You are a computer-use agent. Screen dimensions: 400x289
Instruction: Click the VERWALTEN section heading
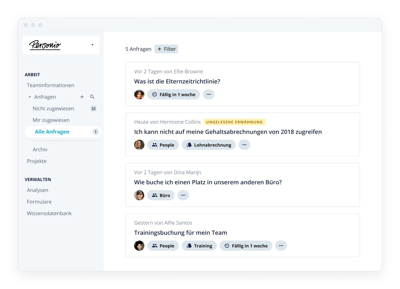38,180
